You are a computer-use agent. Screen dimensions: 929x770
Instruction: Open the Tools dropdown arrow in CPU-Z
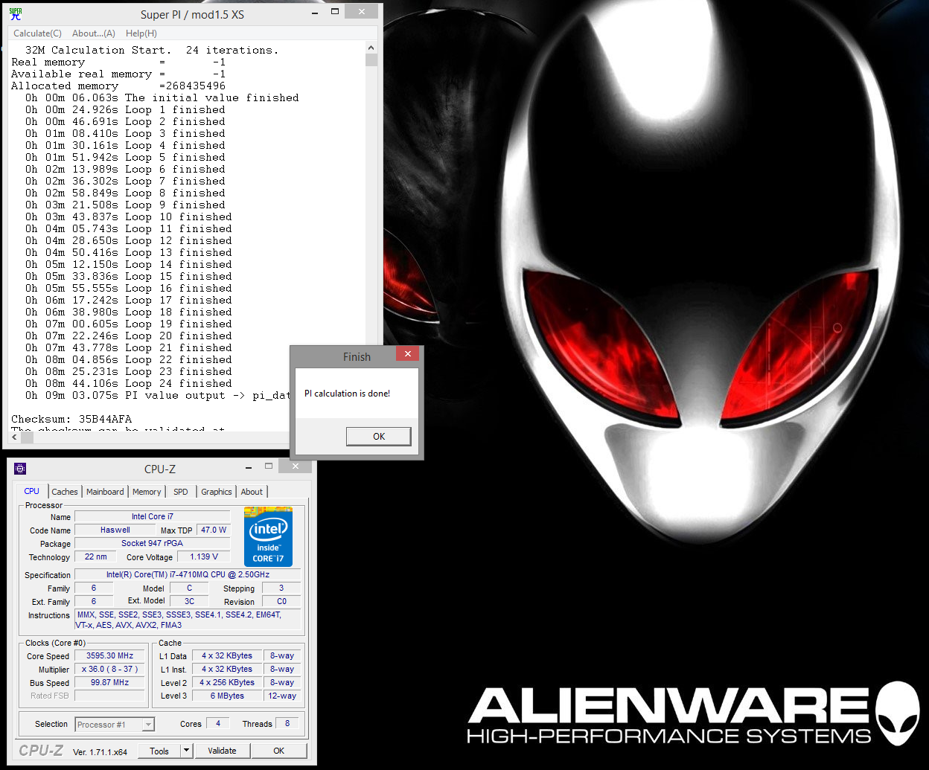coord(186,751)
